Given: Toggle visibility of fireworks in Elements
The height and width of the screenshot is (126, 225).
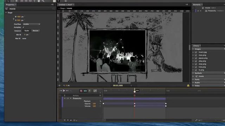Looking at the screenshot, I should click(198, 11).
